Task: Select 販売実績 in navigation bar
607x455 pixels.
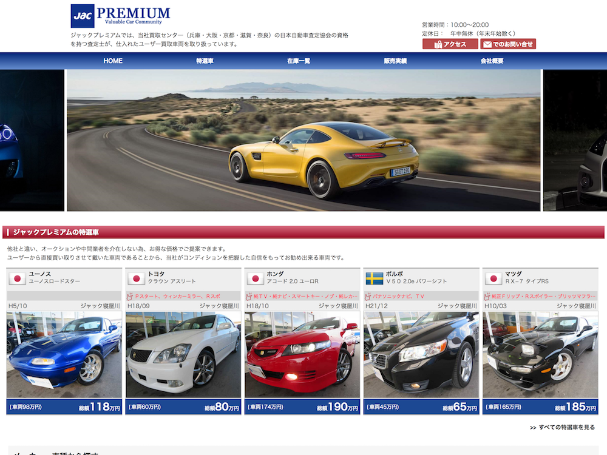Action: click(395, 61)
